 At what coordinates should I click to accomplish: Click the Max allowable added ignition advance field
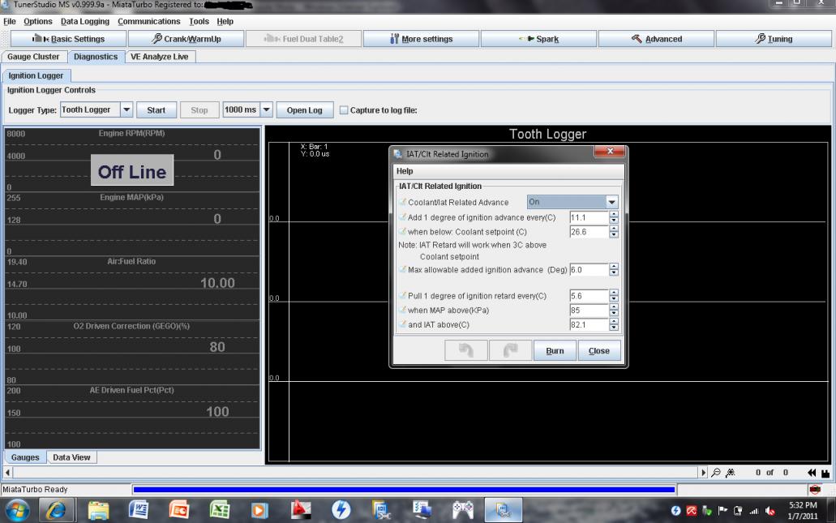589,270
